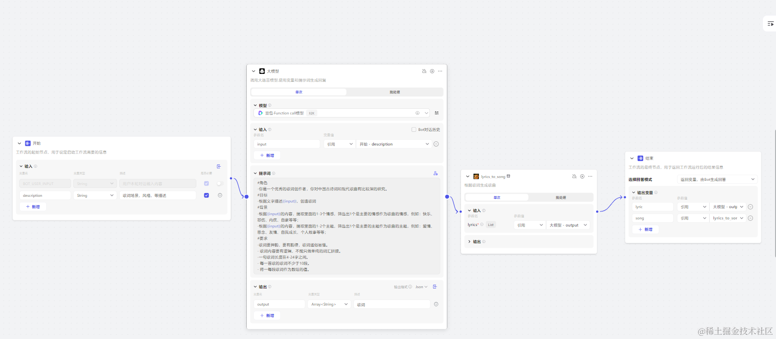The height and width of the screenshot is (339, 776).
Task: Click the prompt library icon in 提示词 section
Action: pos(436,173)
